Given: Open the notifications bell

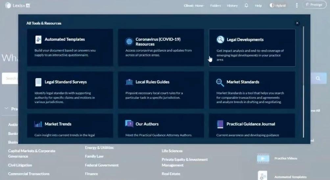Looking at the screenshot, I should tap(246, 6).
